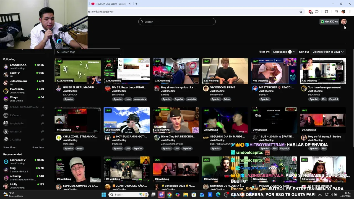Open the GOLEÓ EL REAL MADRID stream thumbnail

click(x=78, y=71)
